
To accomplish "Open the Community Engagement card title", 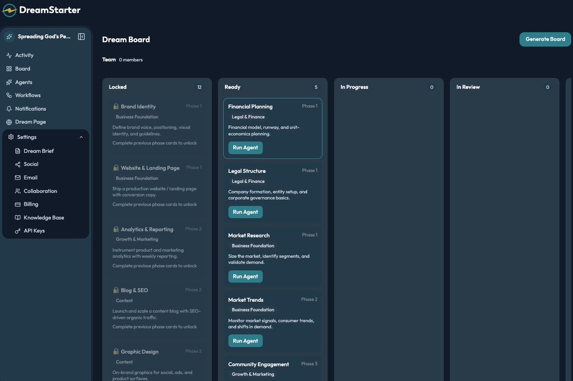I will point(258,365).
